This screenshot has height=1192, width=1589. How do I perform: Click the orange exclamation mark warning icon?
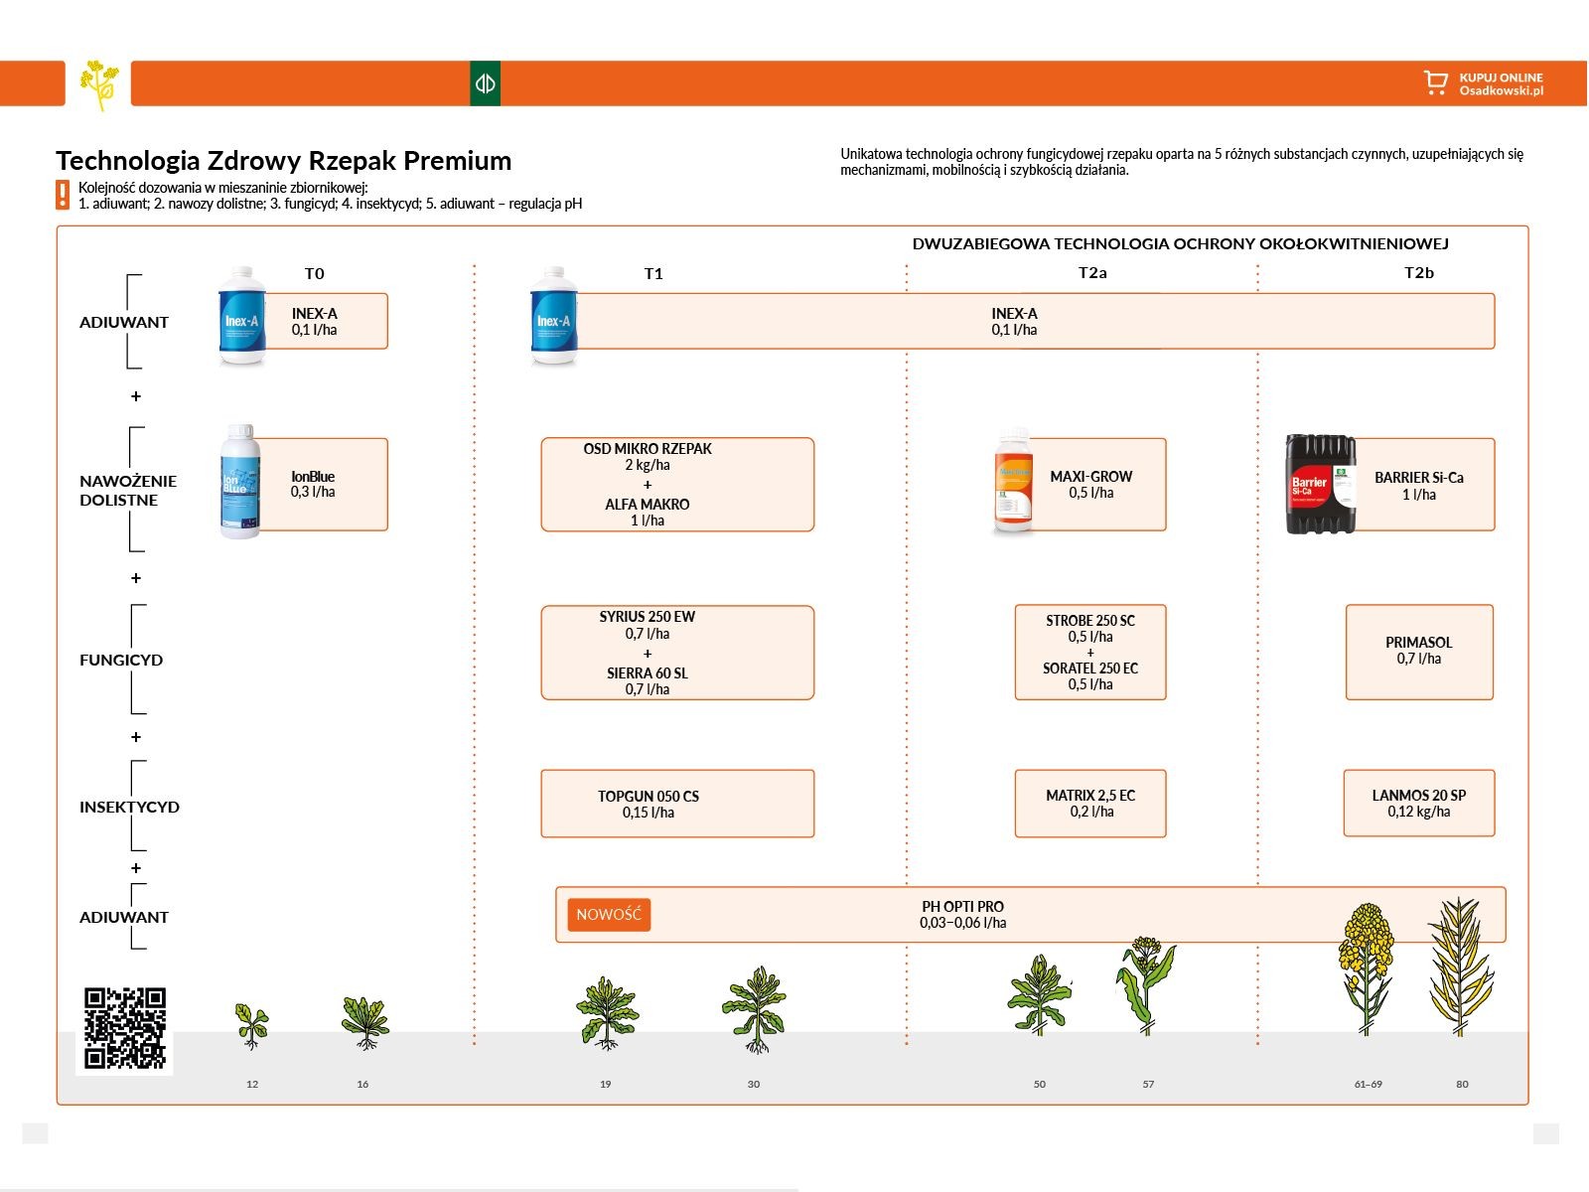click(64, 195)
